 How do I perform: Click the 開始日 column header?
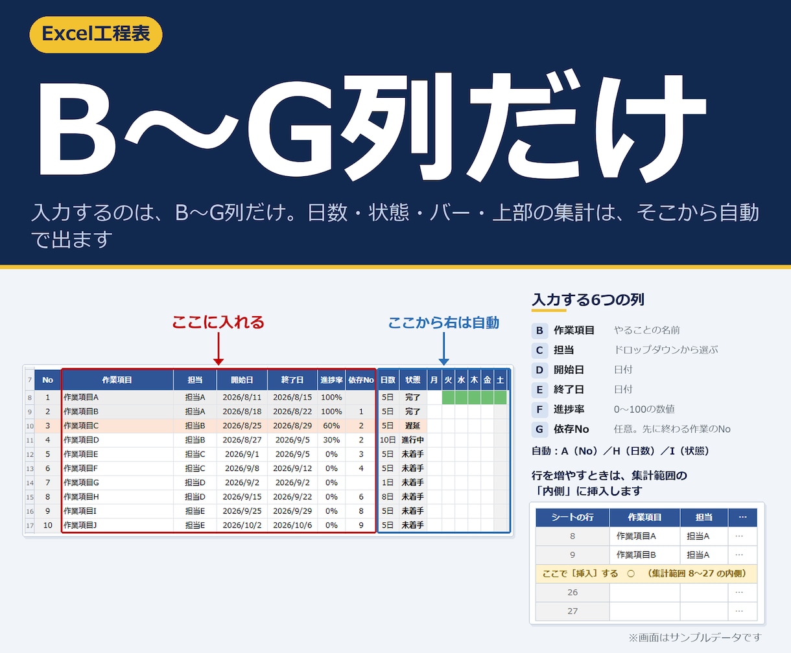242,380
